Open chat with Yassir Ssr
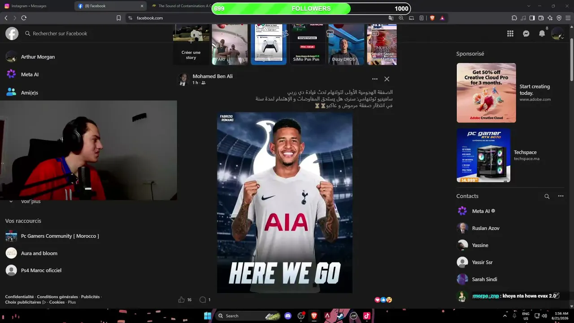This screenshot has width=574, height=323. coord(474,262)
